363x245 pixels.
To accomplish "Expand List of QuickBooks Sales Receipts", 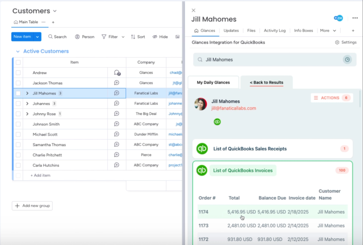I will (273, 149).
